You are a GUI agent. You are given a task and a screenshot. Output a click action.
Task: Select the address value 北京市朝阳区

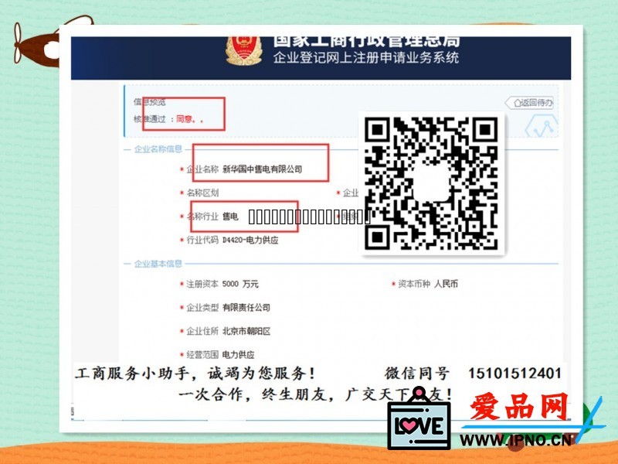click(x=246, y=331)
